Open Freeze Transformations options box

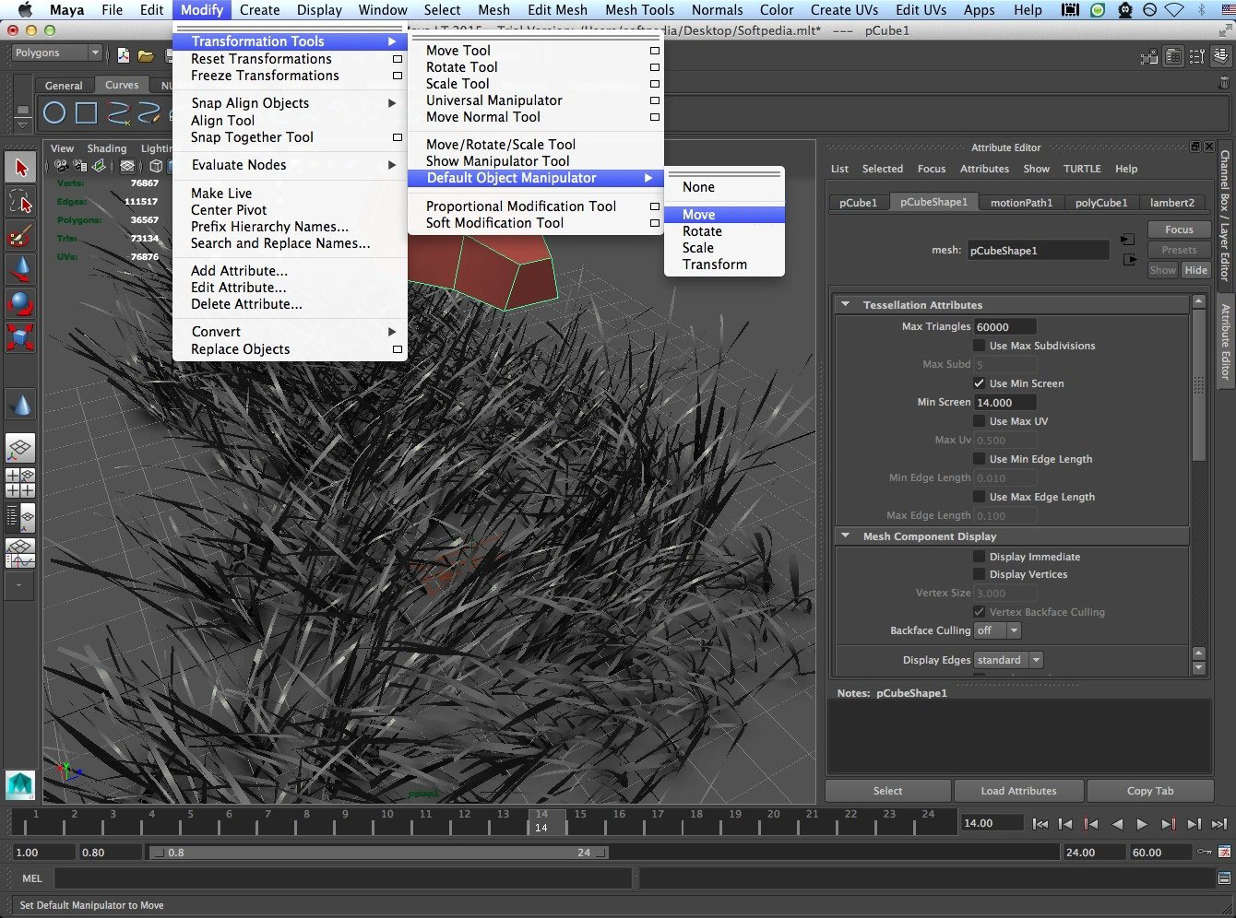click(398, 76)
